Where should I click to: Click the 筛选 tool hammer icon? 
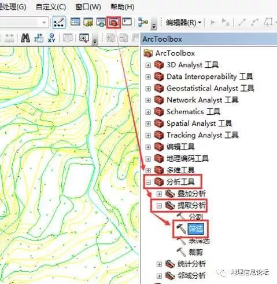[x=181, y=229]
